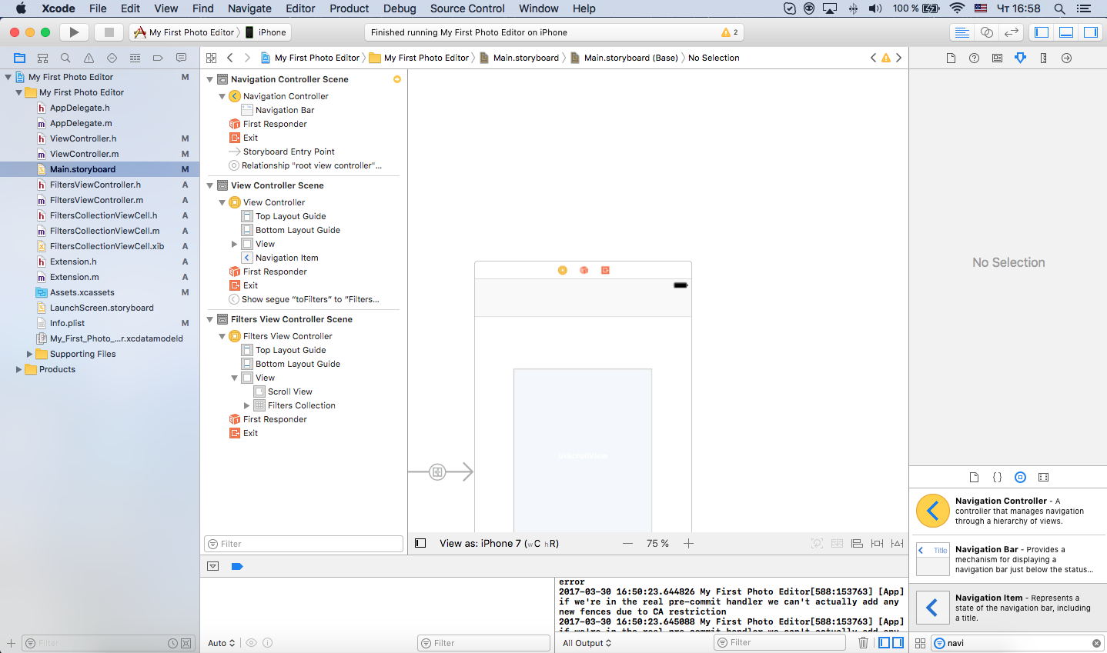This screenshot has width=1107, height=653.
Task: Run the app with the Play button
Action: 74,32
